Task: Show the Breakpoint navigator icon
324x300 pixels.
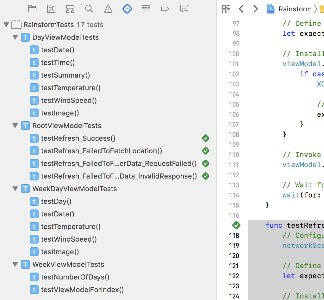Action: click(165, 9)
